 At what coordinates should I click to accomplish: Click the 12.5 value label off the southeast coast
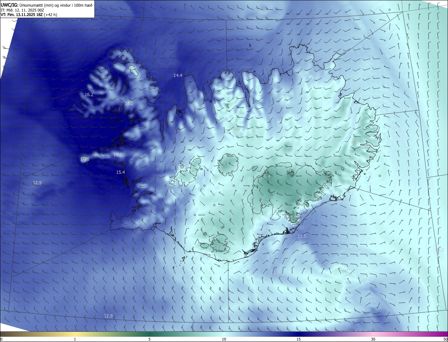coord(302,236)
